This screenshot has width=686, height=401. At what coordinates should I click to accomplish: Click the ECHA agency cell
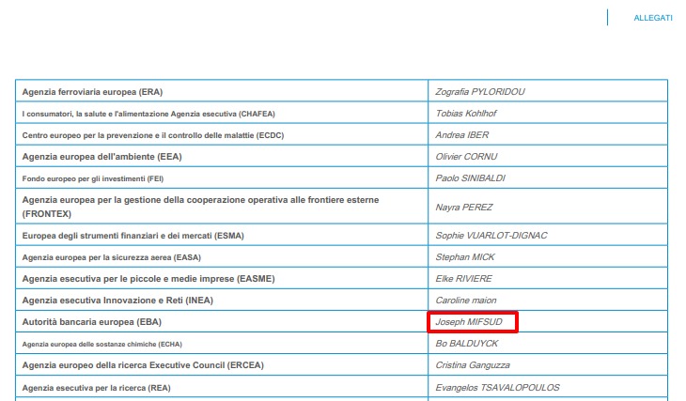click(222, 344)
